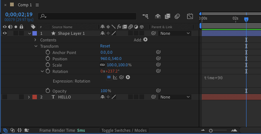Open Composition Mini-Flowchart icon
The width and height of the screenshot is (261, 134).
[x=145, y=16]
